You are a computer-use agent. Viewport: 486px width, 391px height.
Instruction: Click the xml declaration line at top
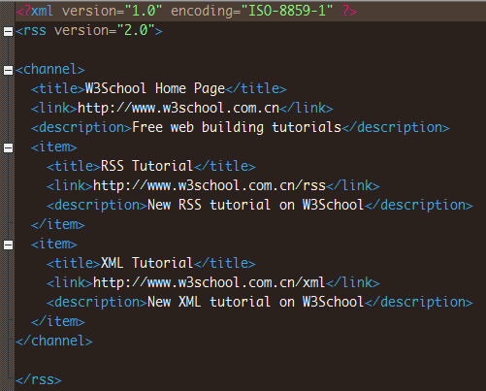250,12
